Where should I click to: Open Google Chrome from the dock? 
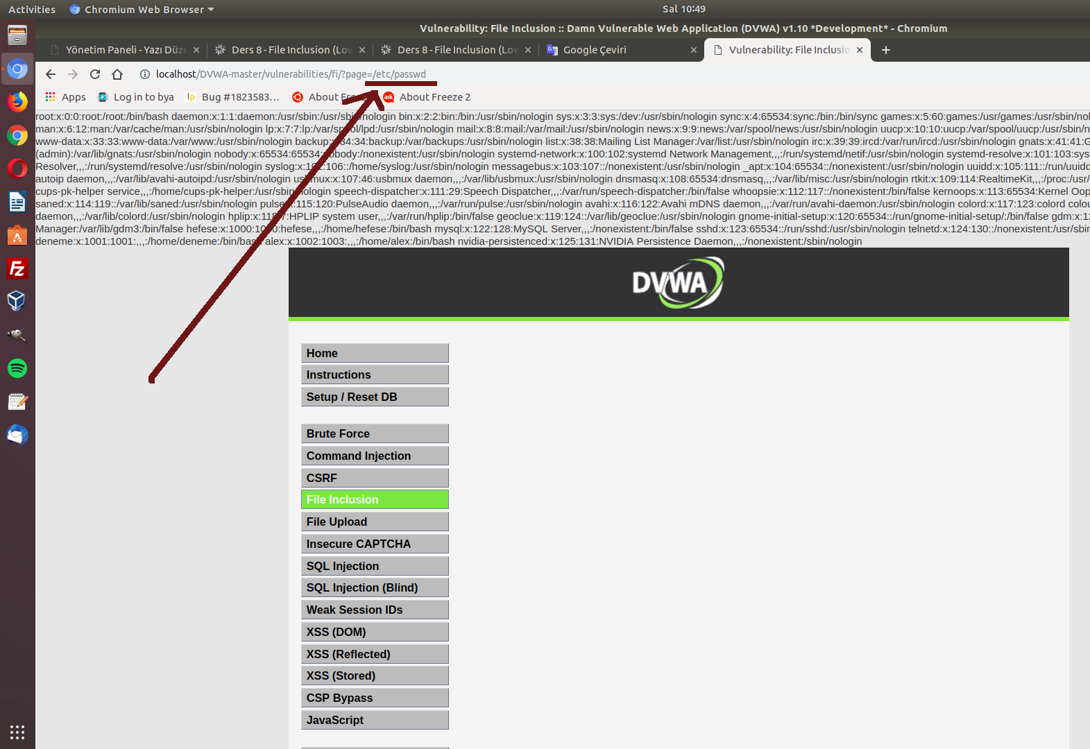coord(17,135)
